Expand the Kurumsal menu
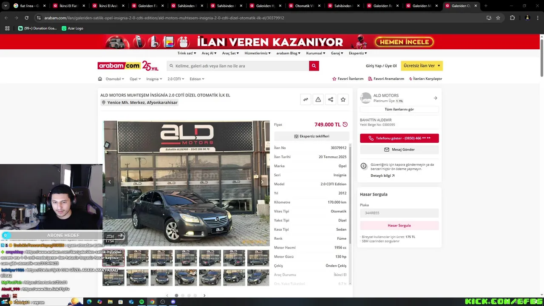This screenshot has height=306, width=544. pyautogui.click(x=316, y=53)
